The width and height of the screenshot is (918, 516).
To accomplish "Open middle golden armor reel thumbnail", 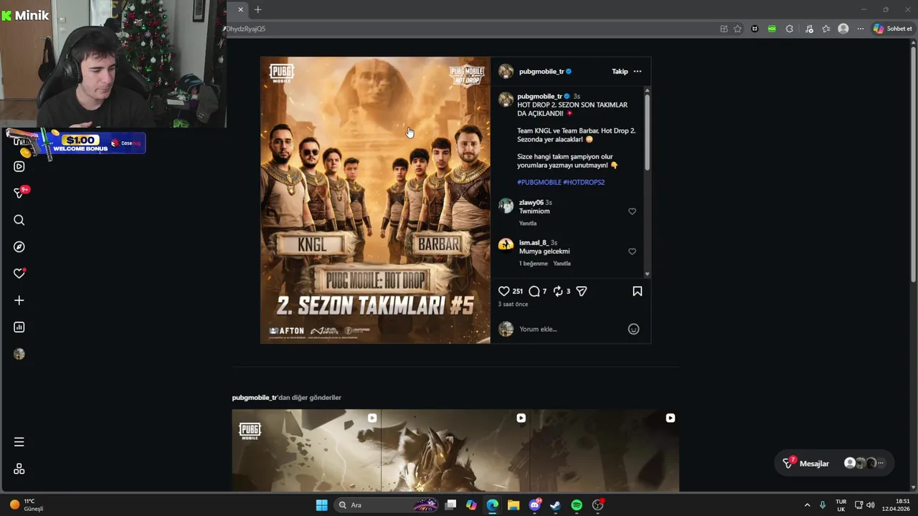I will click(x=455, y=451).
